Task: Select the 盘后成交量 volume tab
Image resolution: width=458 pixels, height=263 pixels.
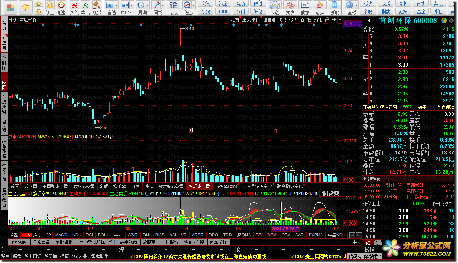Action: tap(199, 186)
